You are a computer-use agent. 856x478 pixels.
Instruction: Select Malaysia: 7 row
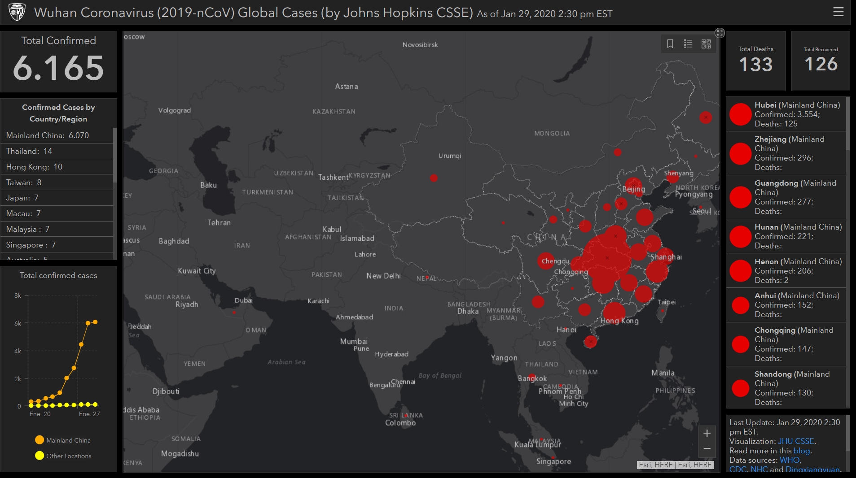click(57, 229)
